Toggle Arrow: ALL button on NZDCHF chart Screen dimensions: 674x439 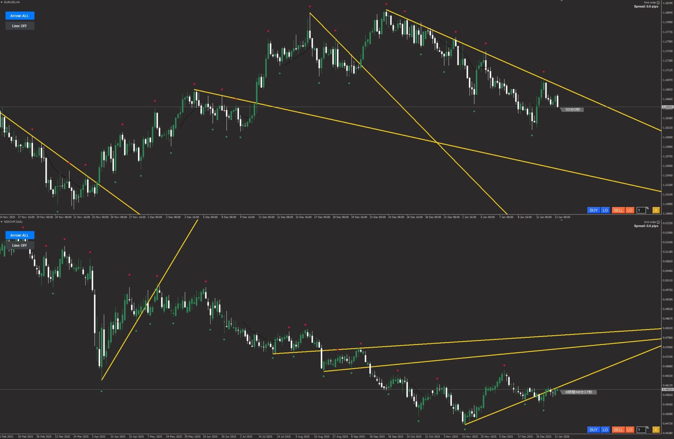20,235
